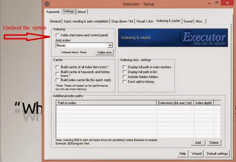Open the Visual / skin tab
Viewport: 236px width, 162px height.
tap(145, 21)
